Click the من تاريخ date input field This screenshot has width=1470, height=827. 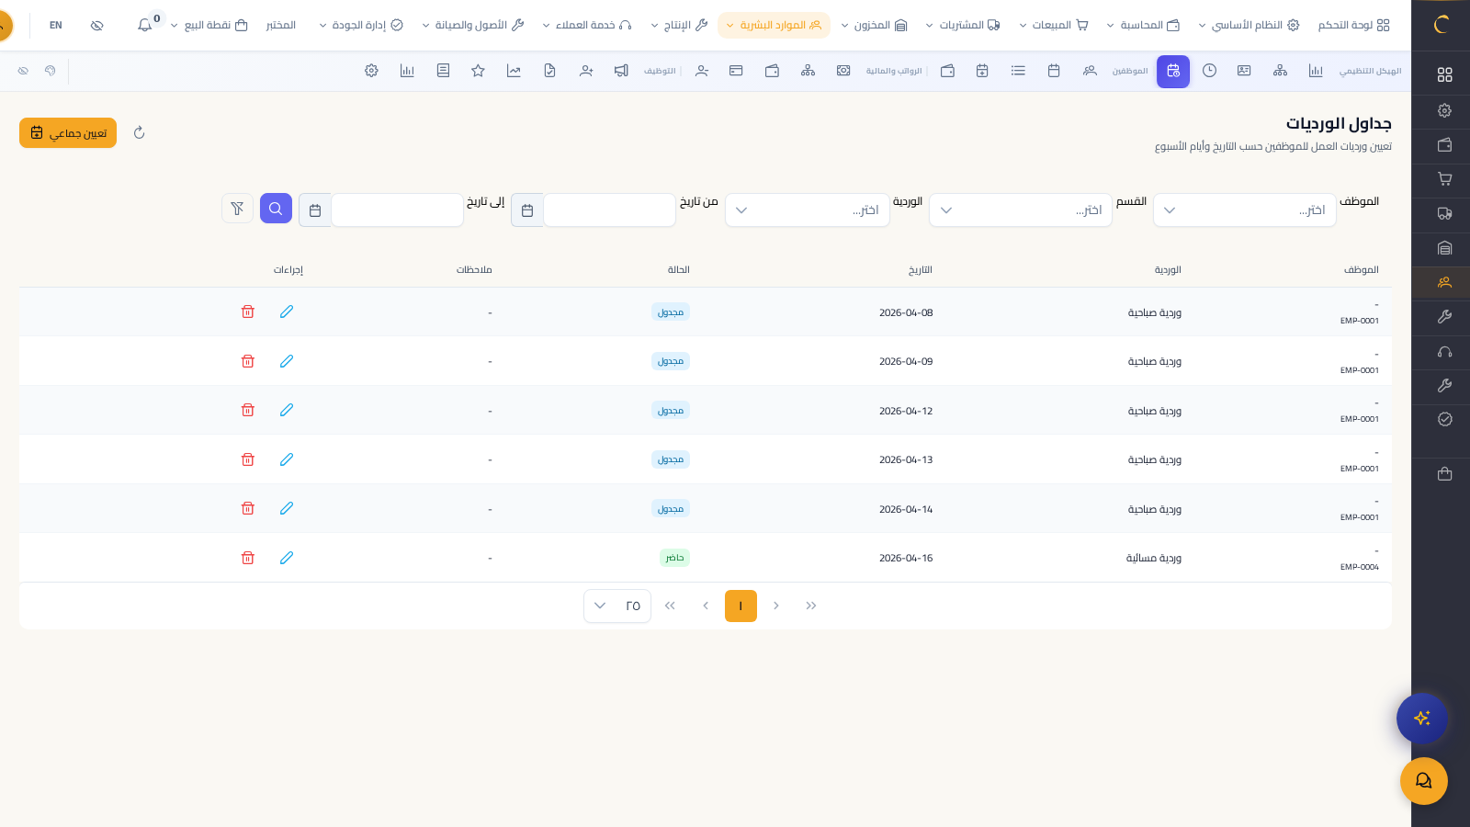(x=609, y=210)
